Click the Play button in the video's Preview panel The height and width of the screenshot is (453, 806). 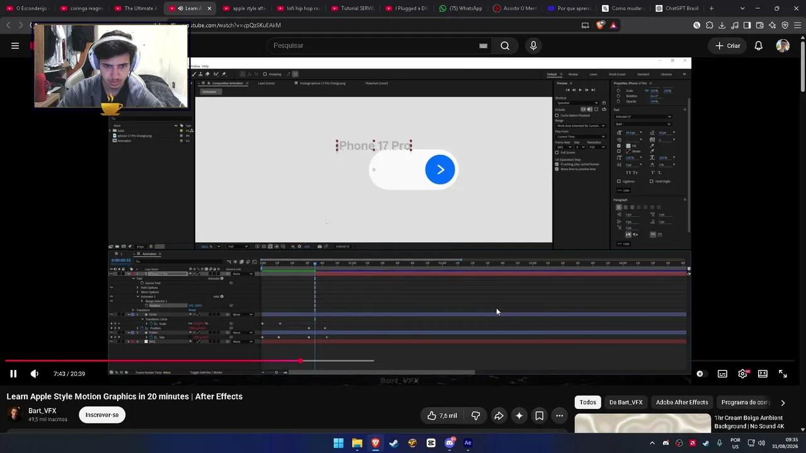pos(580,90)
